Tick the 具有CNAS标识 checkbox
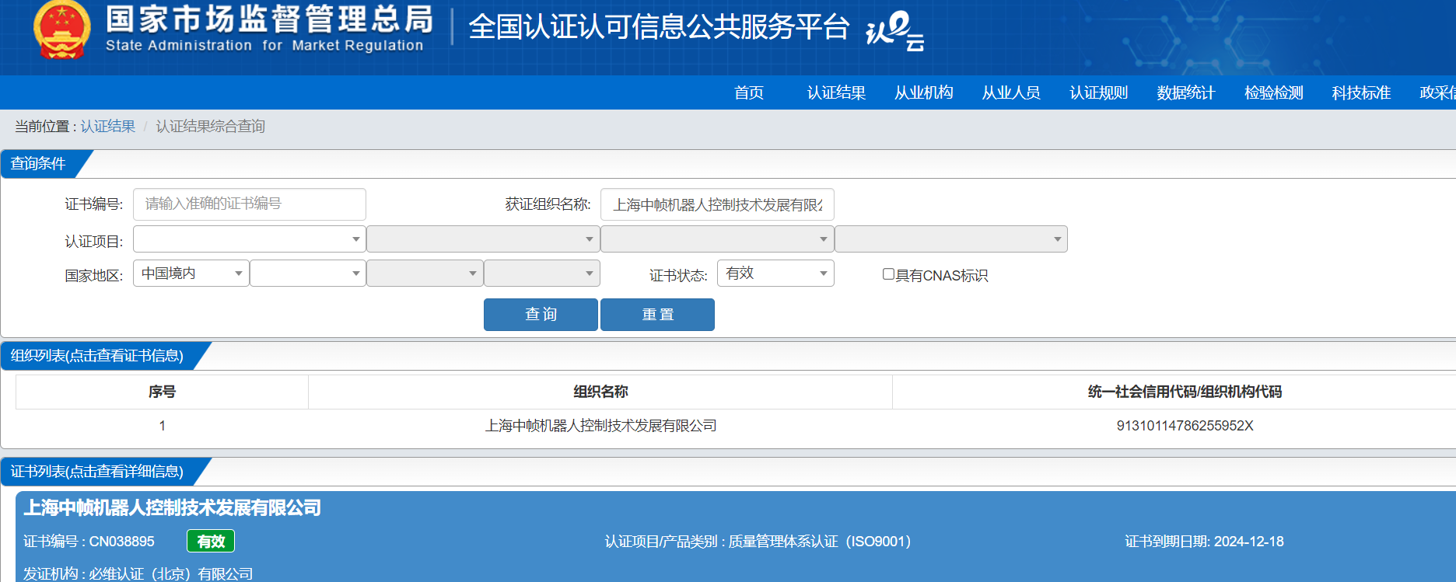 pos(888,274)
